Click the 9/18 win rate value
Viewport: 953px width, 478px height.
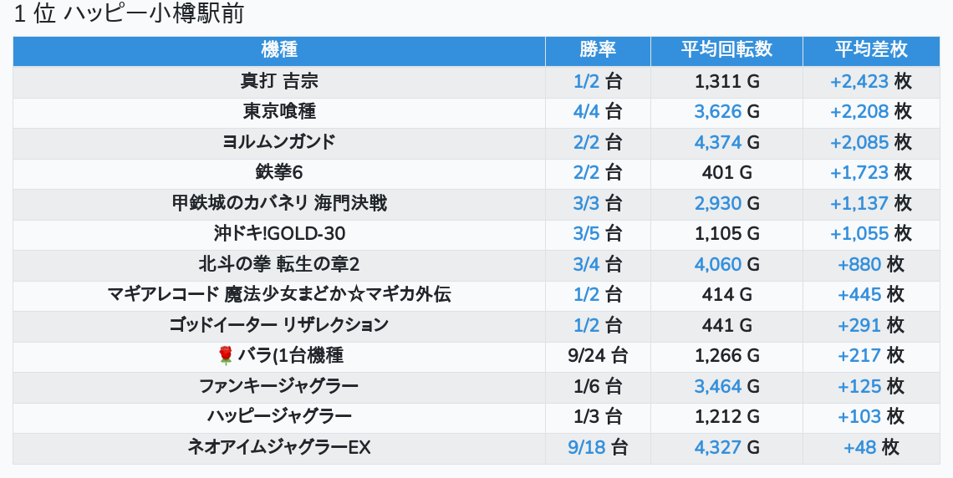pos(586,447)
